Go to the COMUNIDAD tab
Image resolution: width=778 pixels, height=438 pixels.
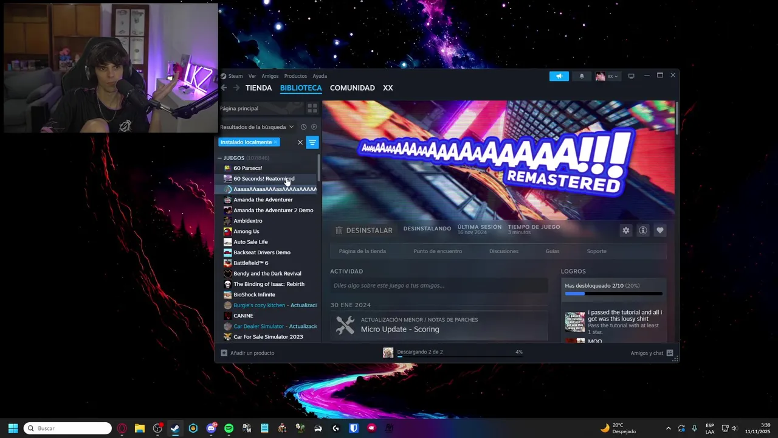352,88
